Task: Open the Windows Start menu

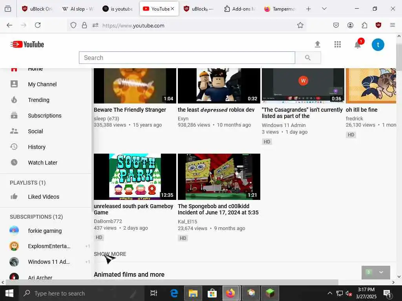Action: point(9,293)
